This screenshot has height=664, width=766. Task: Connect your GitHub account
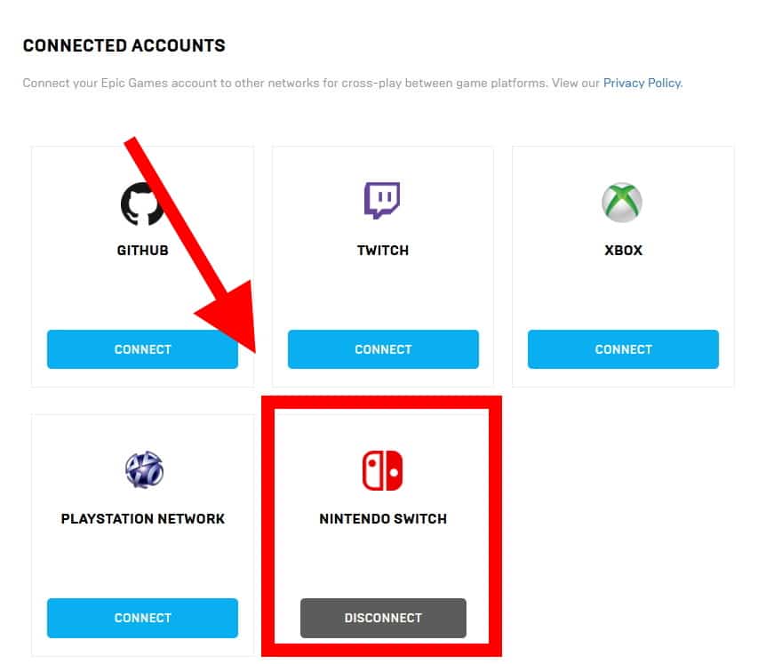142,349
